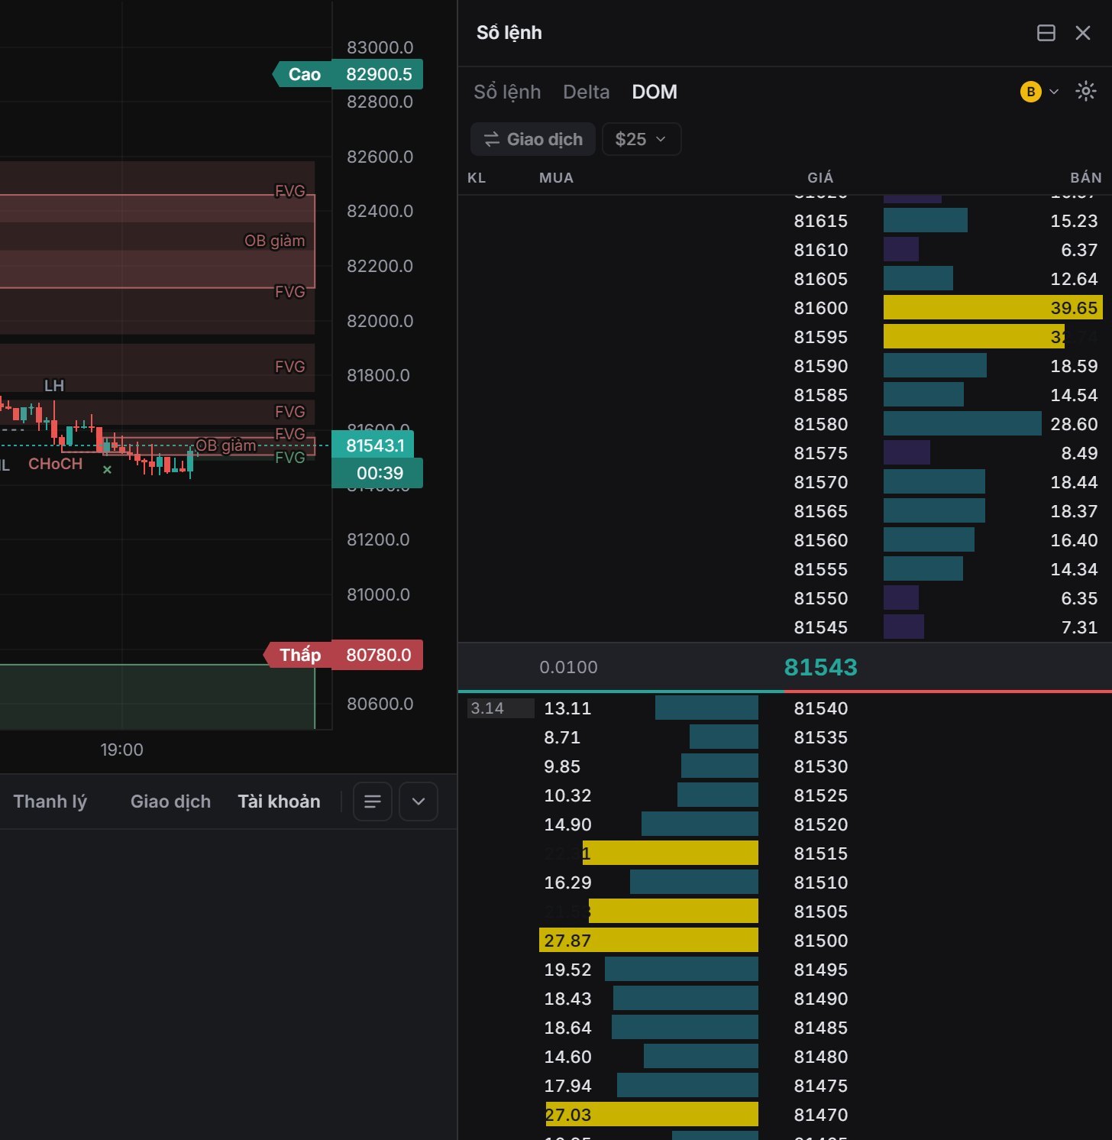
Task: Select ask price row 81600
Action: pyautogui.click(x=785, y=308)
